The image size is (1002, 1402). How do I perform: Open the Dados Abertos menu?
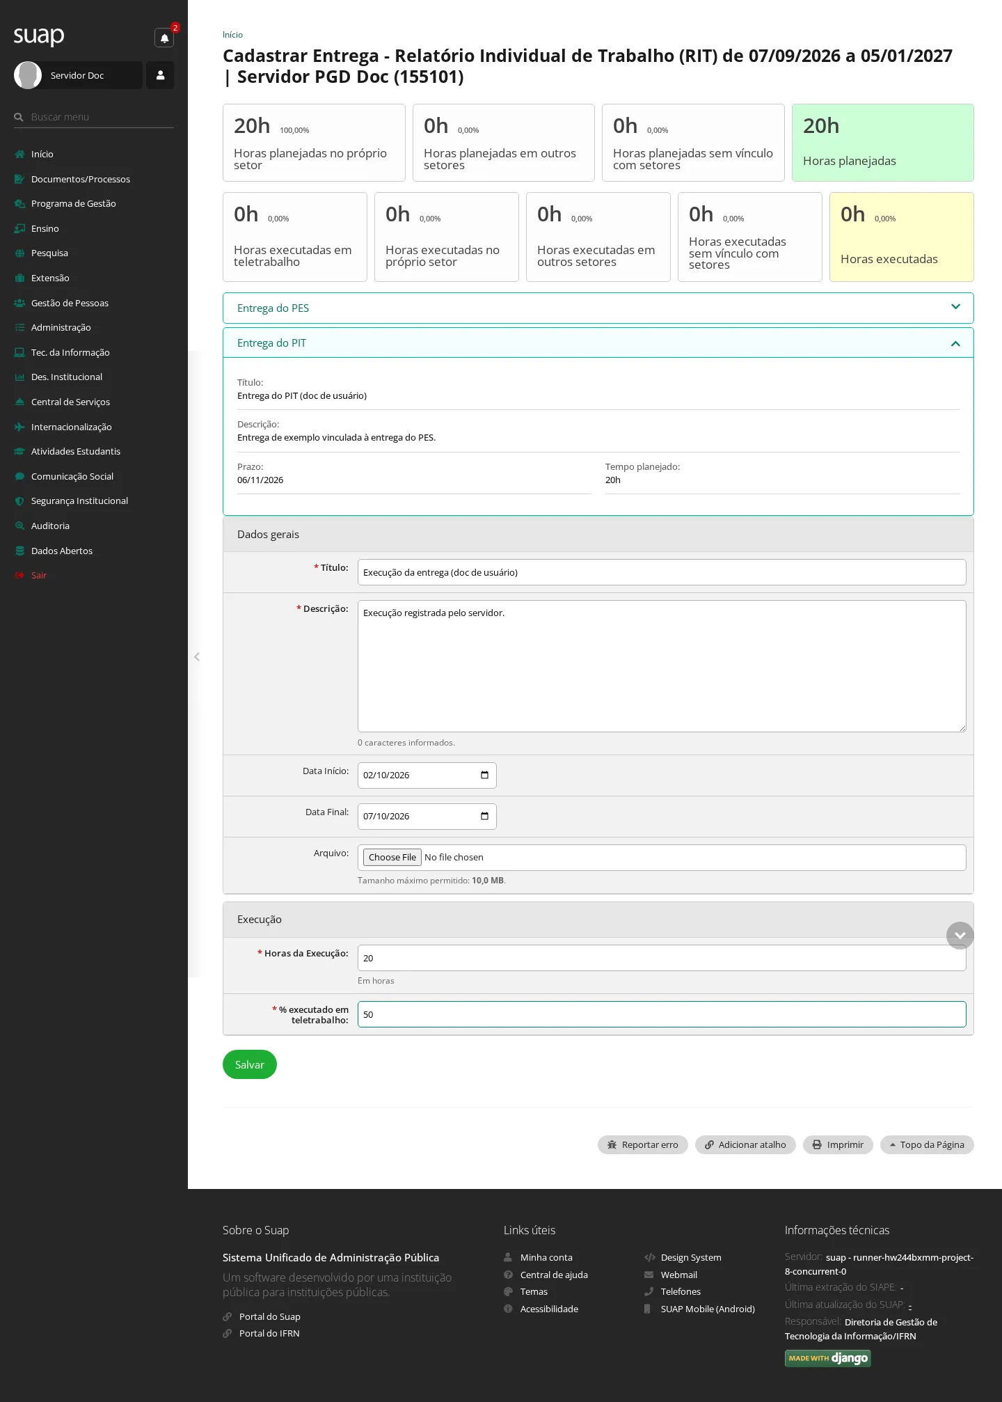point(61,551)
